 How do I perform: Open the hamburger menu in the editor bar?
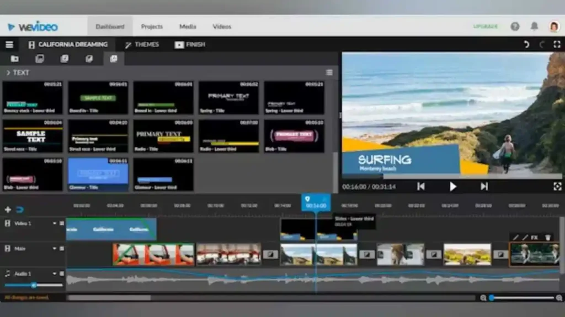pyautogui.click(x=9, y=45)
